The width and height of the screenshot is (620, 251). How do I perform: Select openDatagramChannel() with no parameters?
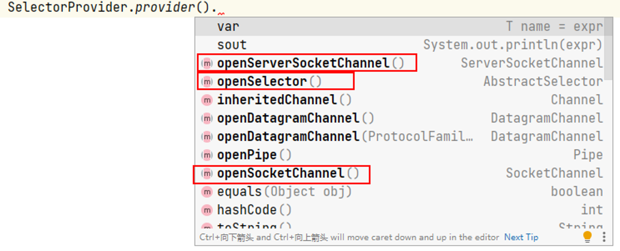400,118
